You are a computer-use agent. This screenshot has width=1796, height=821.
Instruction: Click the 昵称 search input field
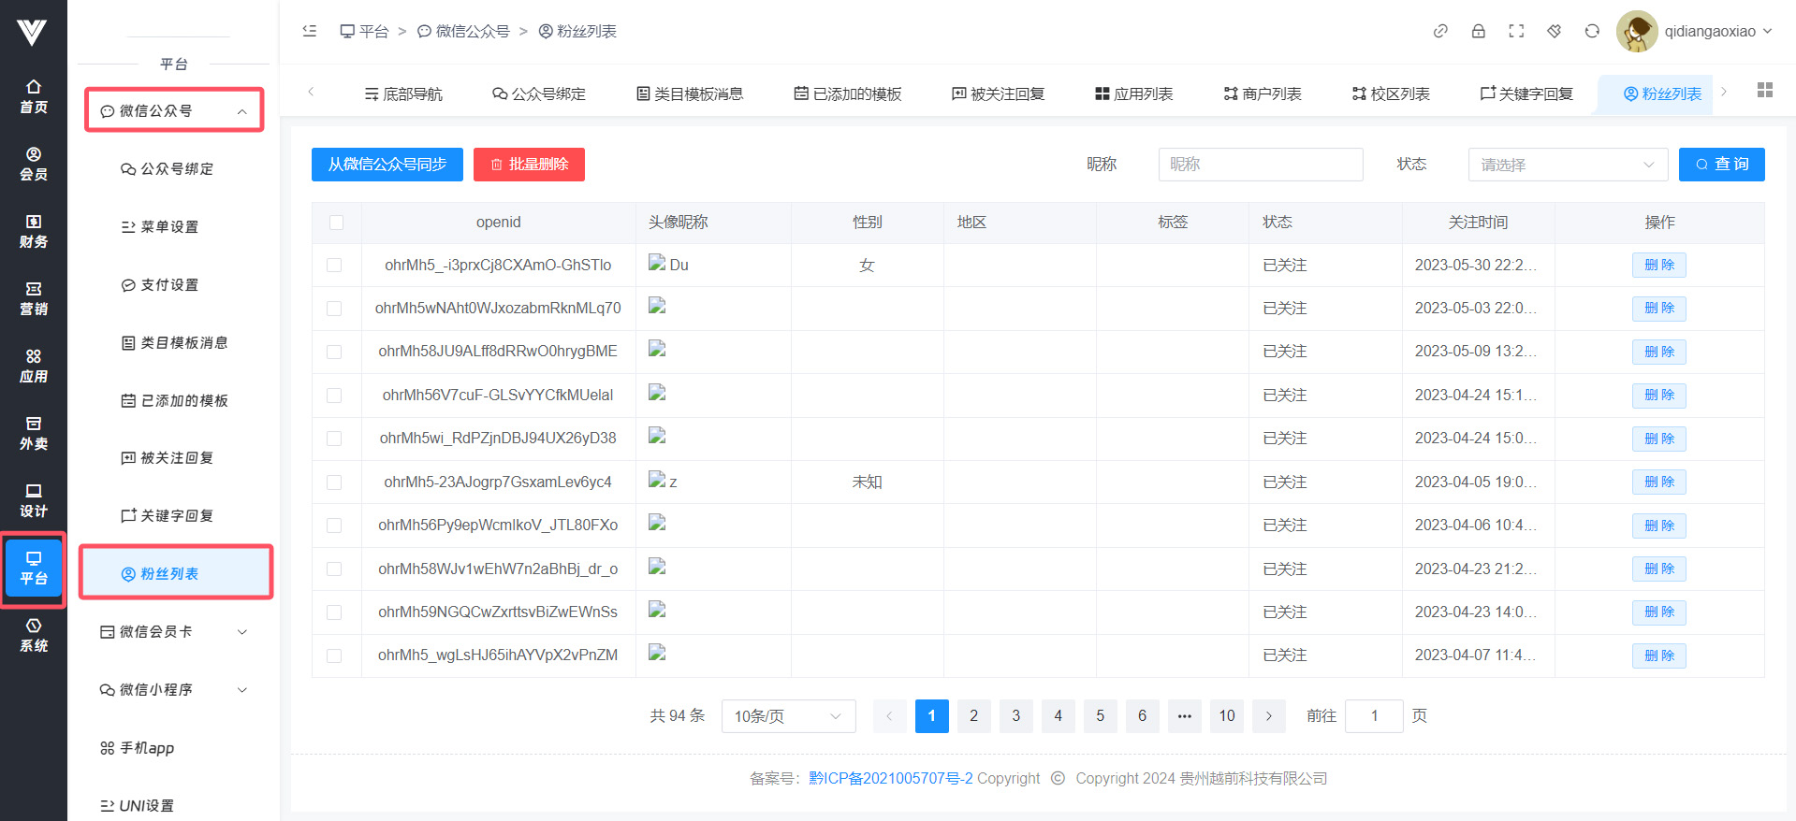(x=1260, y=165)
